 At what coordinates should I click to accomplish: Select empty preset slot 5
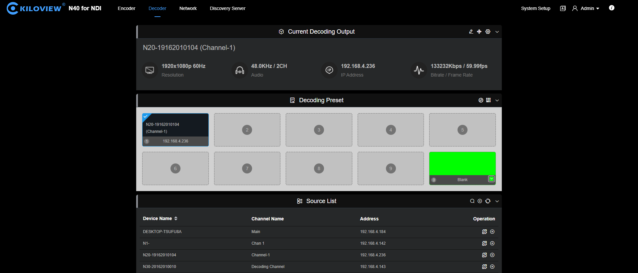(463, 130)
